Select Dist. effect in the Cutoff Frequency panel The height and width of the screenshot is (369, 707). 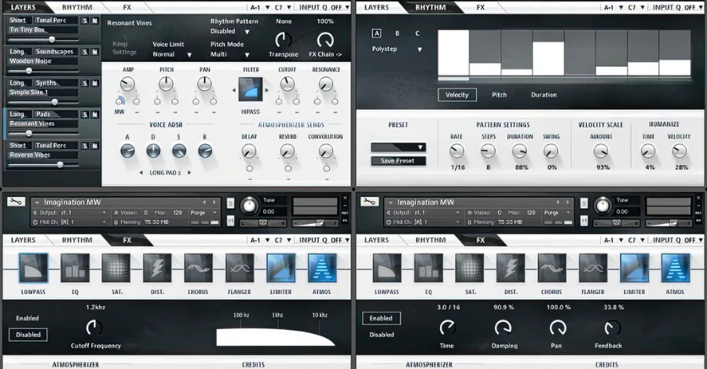[x=157, y=268]
